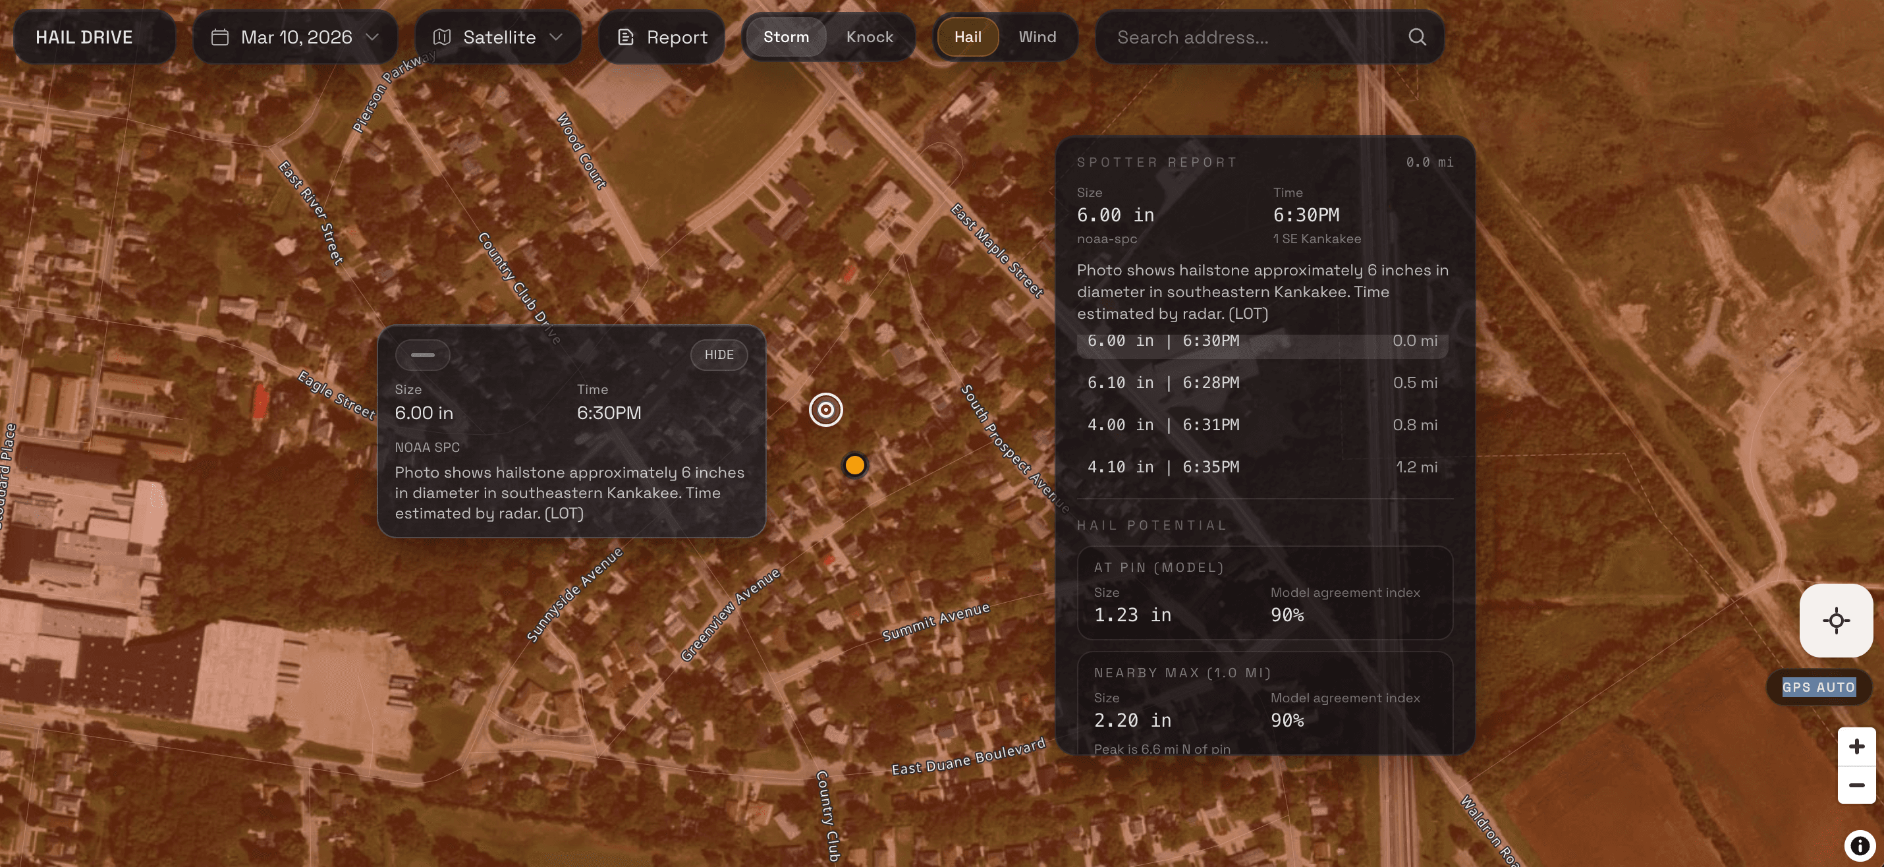Open the Mar 10, 2026 date dropdown
The height and width of the screenshot is (867, 1884).
click(296, 37)
